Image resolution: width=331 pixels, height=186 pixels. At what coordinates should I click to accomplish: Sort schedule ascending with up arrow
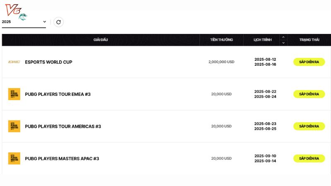[x=283, y=37]
